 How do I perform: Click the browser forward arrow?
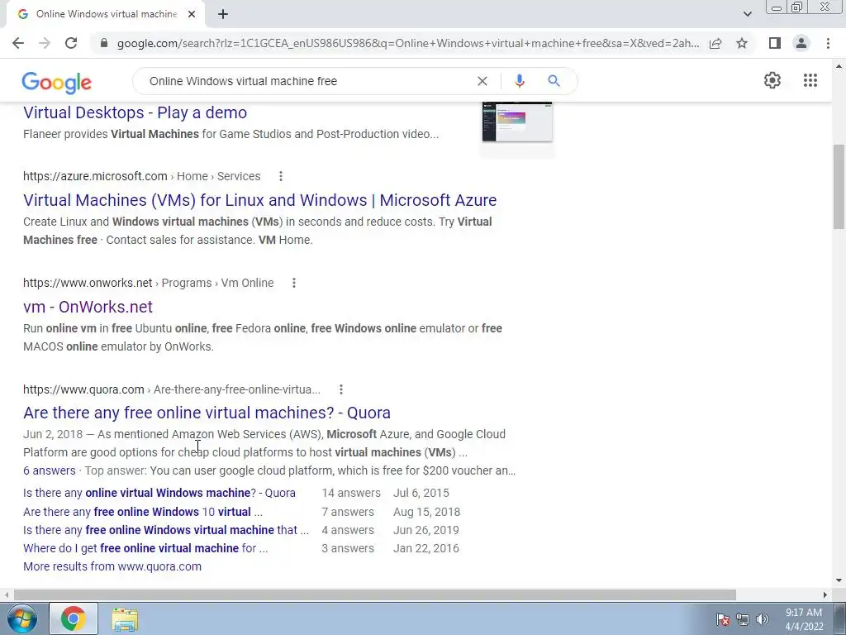(x=45, y=43)
